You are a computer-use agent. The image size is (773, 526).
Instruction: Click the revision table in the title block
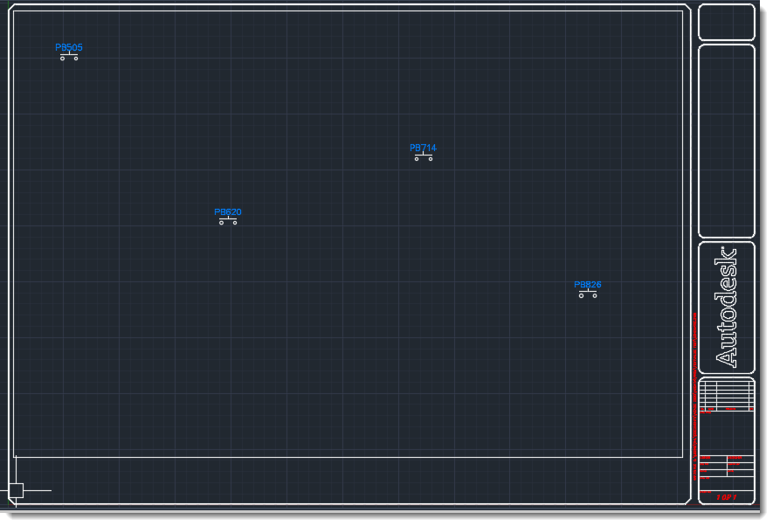[727, 393]
